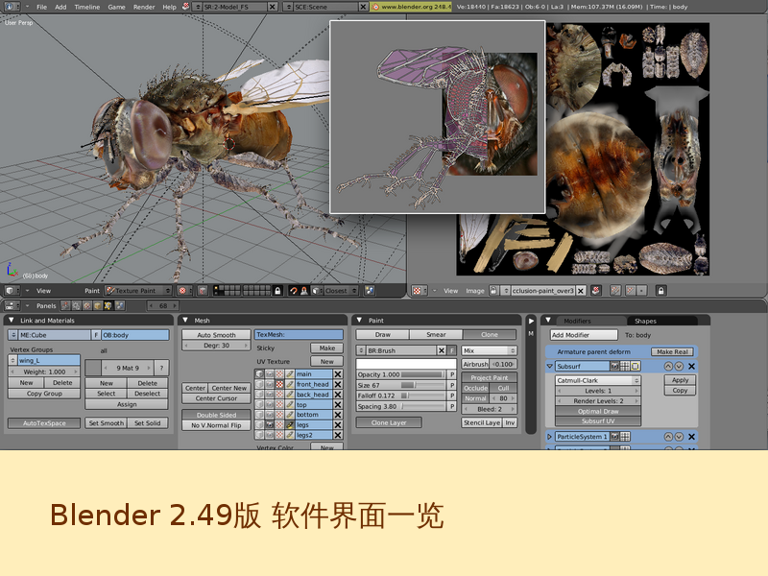Unlink the BR:Brush datablock with X
The height and width of the screenshot is (576, 768).
click(442, 350)
